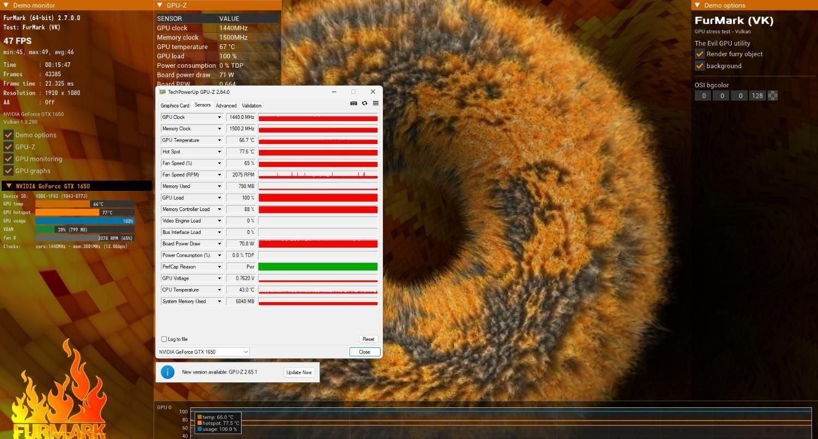Click the 'Update Now' button

(x=299, y=372)
